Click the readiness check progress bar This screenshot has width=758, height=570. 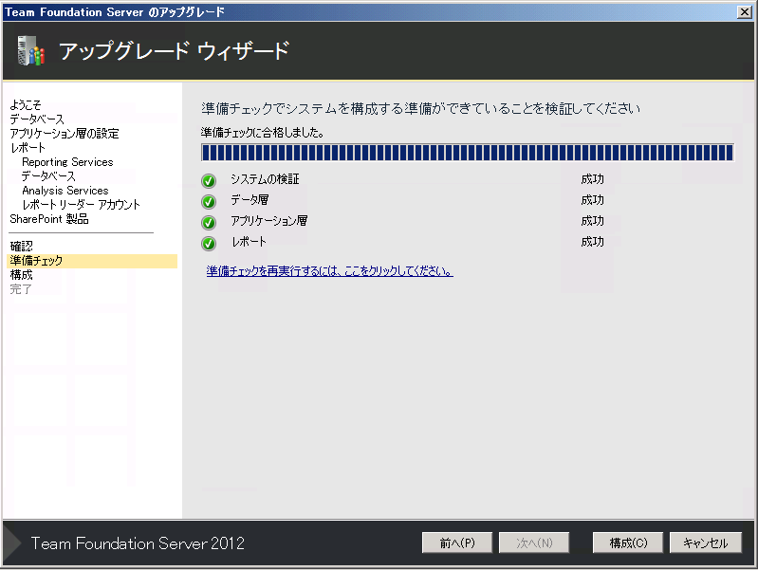pos(468,153)
